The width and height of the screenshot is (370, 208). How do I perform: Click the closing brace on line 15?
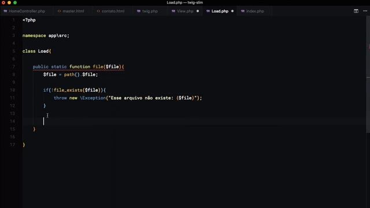pos(34,129)
